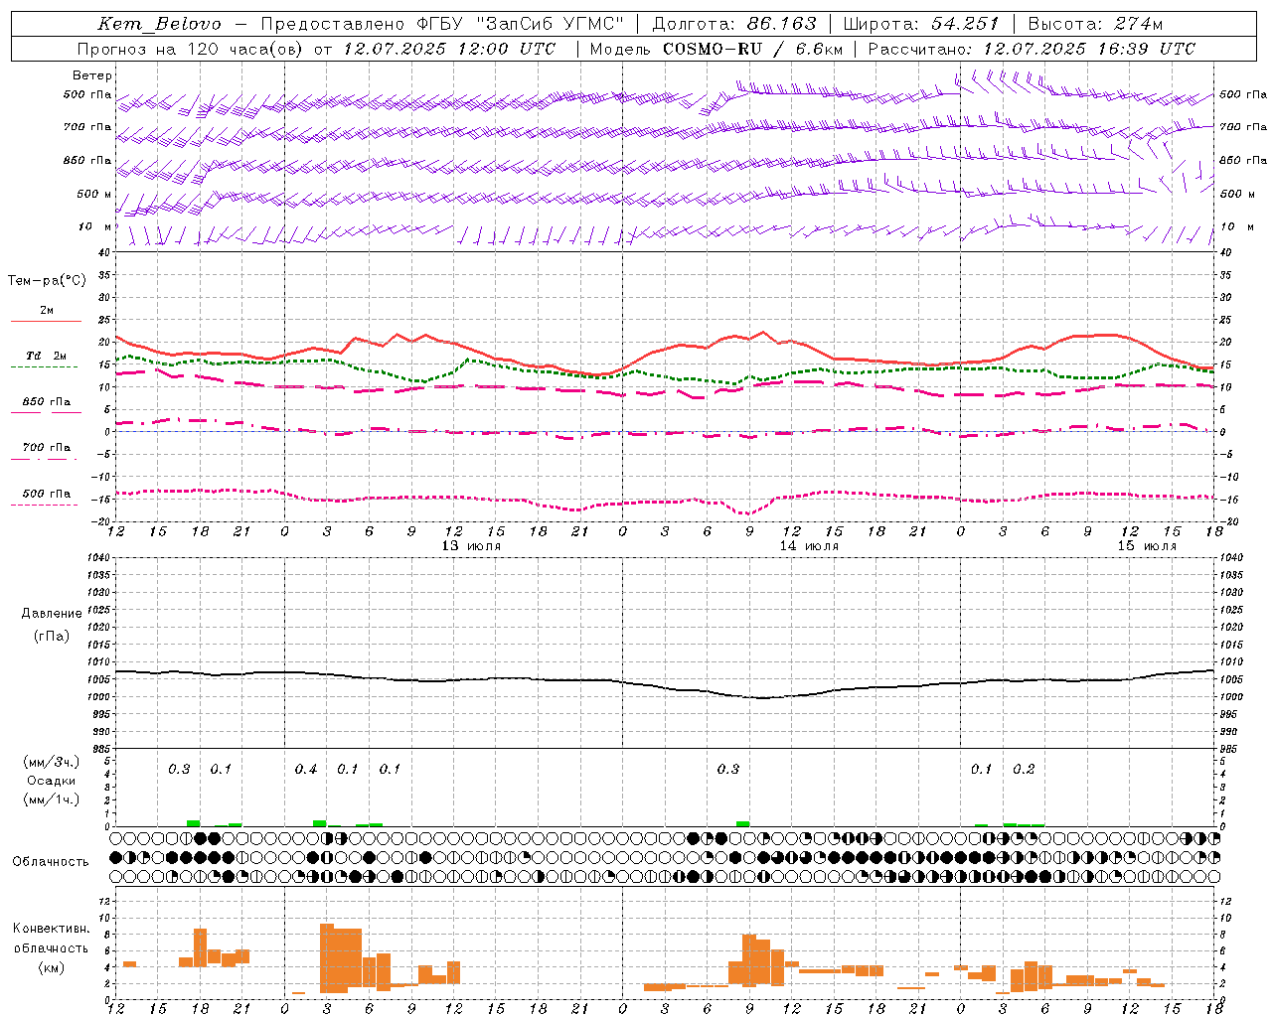The width and height of the screenshot is (1272, 1017).
Task: Click the red line sample under the 2м legend
Action: click(x=46, y=322)
